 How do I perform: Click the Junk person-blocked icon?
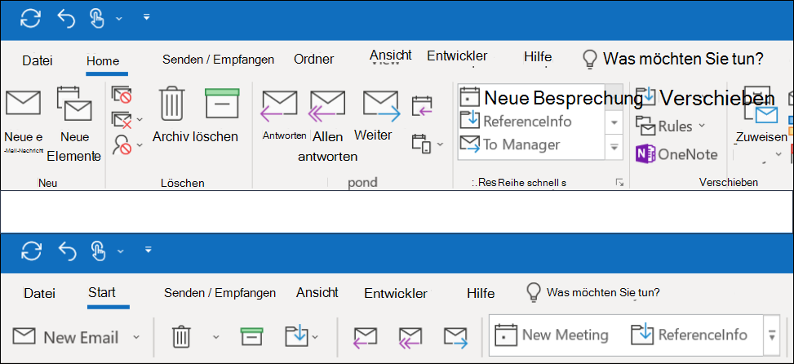click(x=122, y=146)
